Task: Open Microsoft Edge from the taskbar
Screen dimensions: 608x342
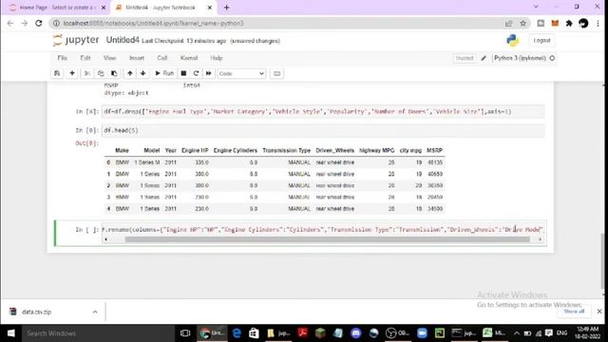Action: pos(237,333)
